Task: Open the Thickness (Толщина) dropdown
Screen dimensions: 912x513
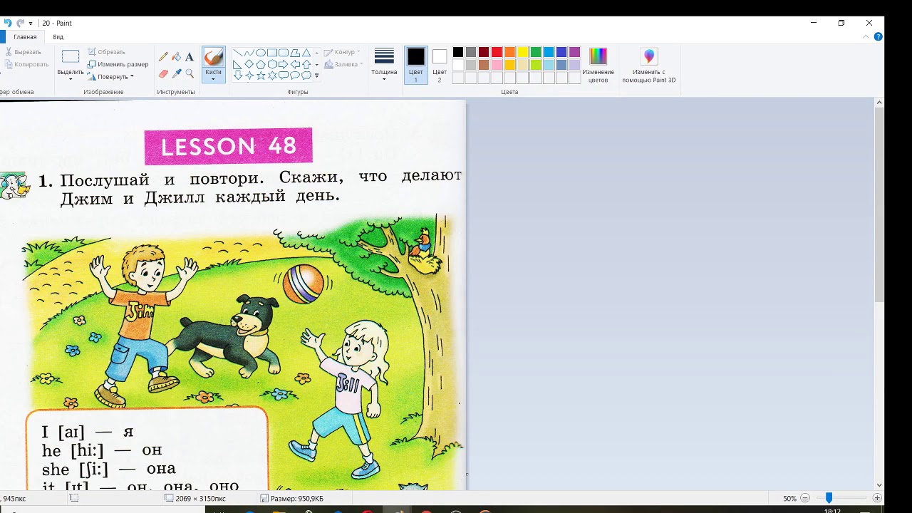Action: coord(384,65)
